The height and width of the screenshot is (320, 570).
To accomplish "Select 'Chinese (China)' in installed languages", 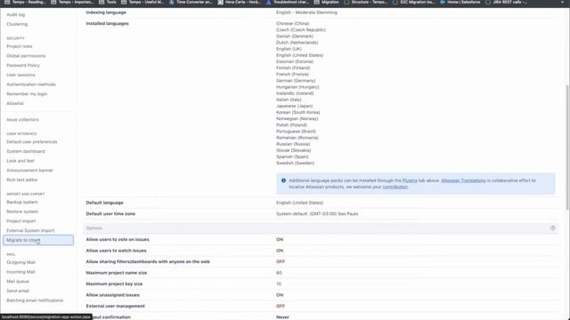I will (293, 24).
